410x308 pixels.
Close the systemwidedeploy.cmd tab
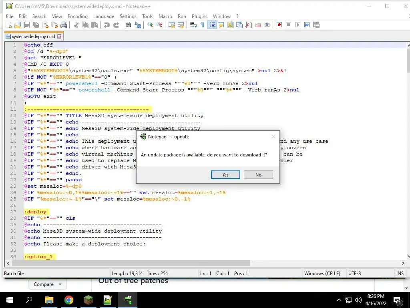tap(59, 36)
